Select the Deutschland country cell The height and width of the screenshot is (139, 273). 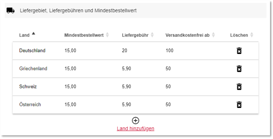point(32,50)
